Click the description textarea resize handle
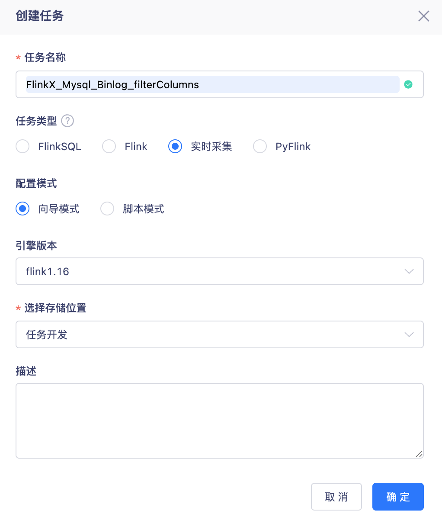 click(x=419, y=454)
